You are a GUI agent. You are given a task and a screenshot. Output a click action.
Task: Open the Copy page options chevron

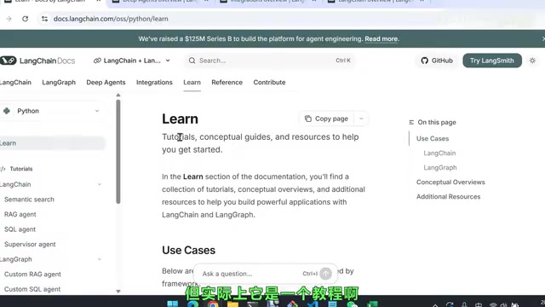361,119
